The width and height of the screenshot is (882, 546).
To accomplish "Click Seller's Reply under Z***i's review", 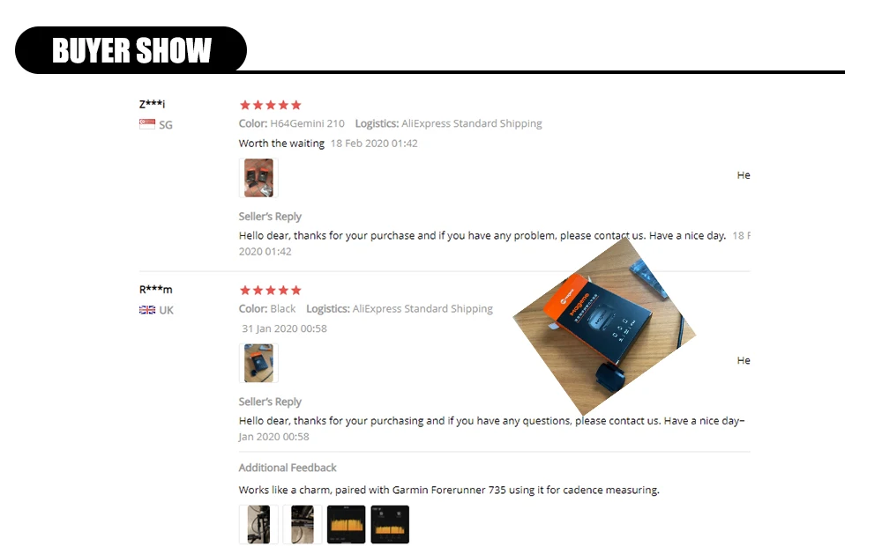I will click(270, 217).
